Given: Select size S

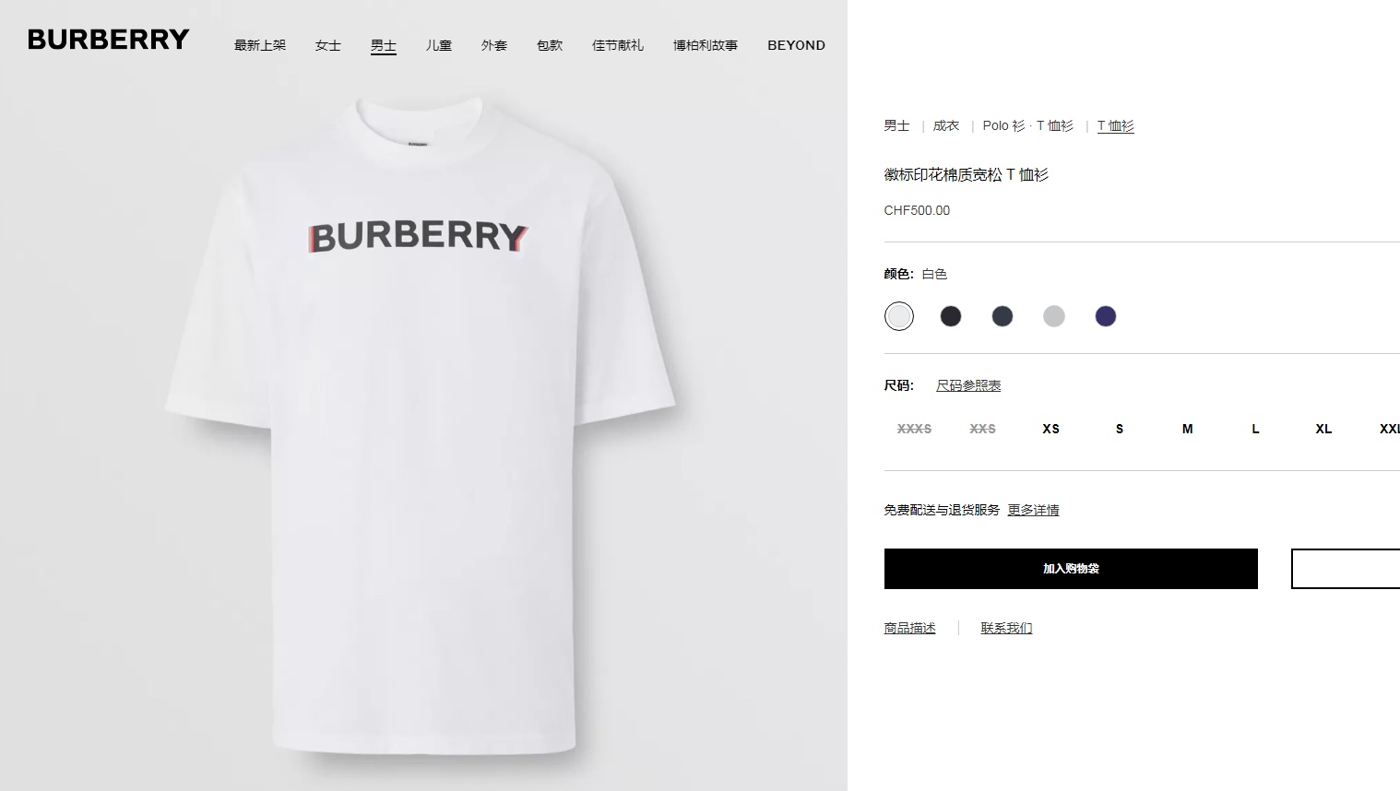Looking at the screenshot, I should coord(1119,429).
